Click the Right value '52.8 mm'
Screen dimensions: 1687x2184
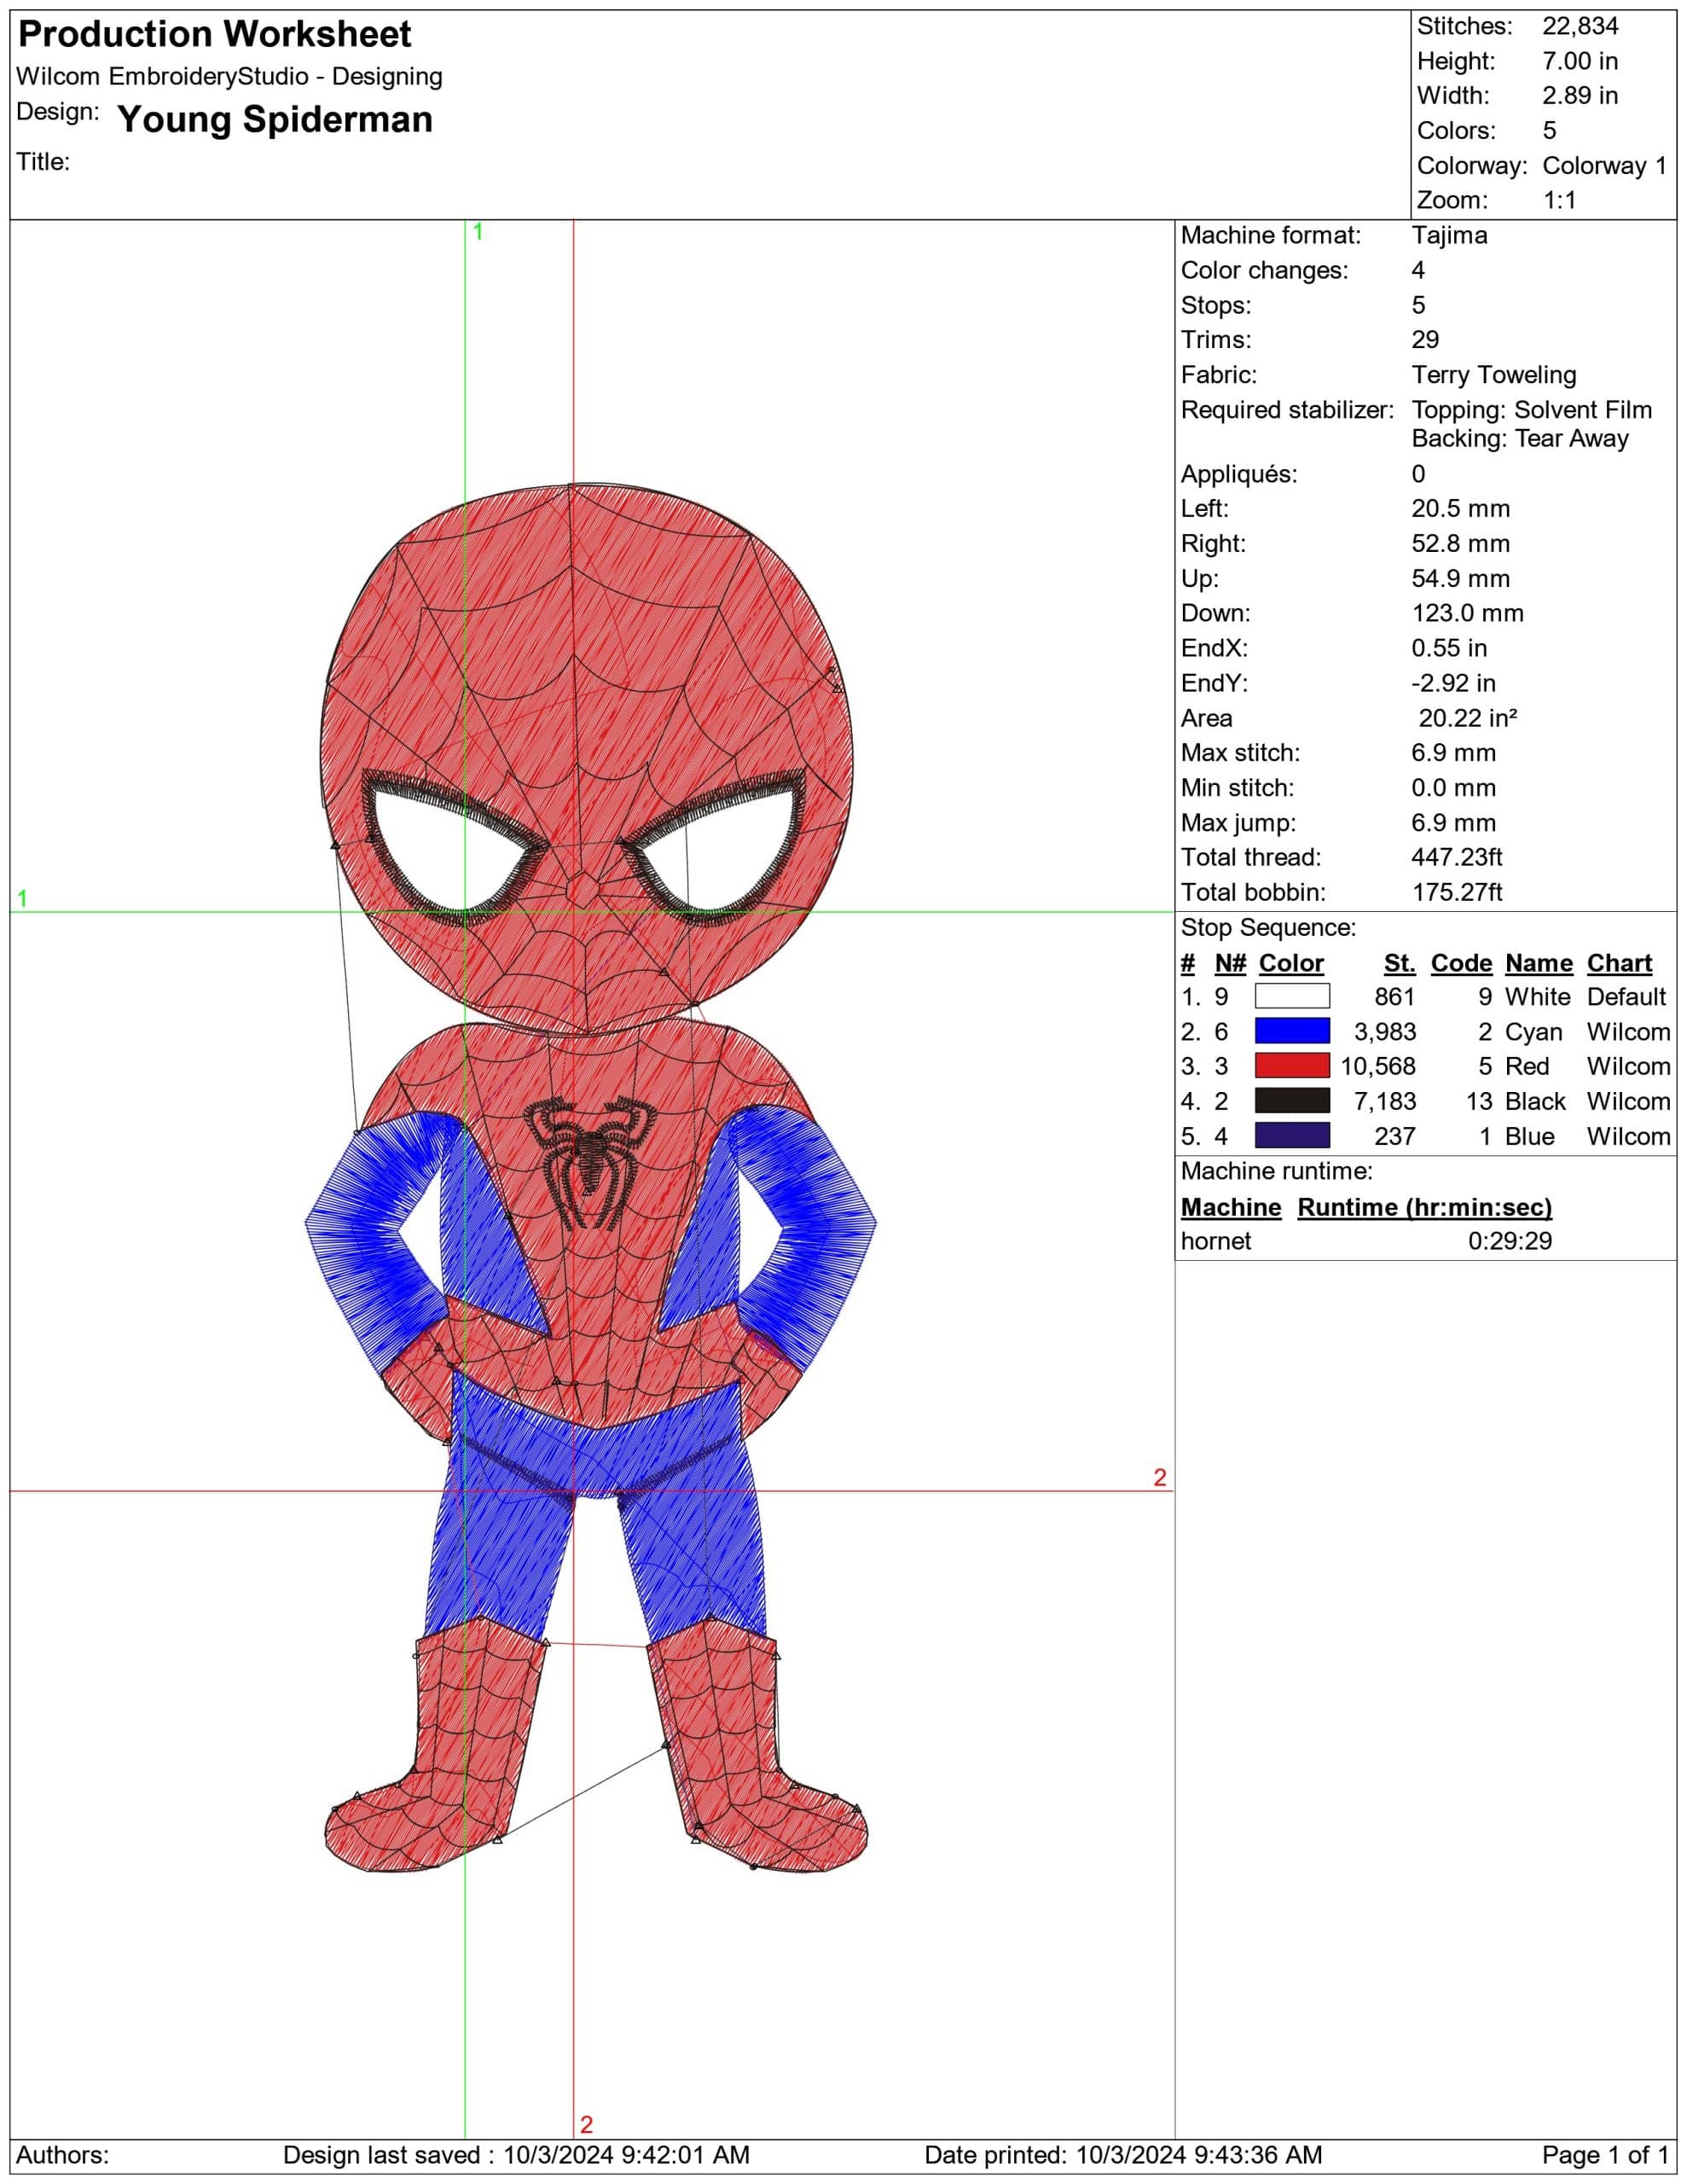[1460, 544]
